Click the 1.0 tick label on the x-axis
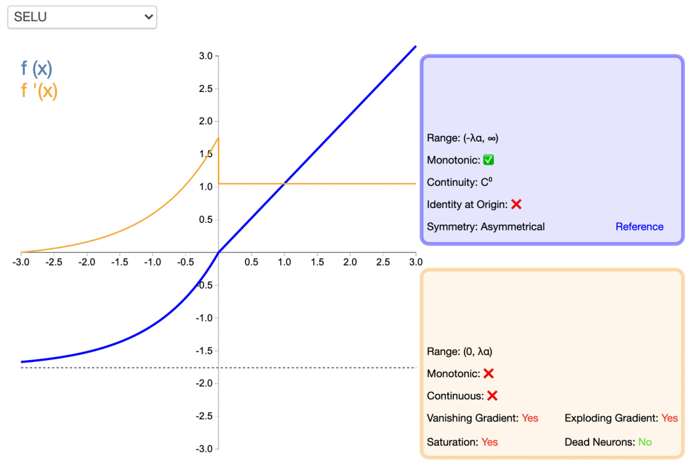The height and width of the screenshot is (466, 690). click(x=284, y=262)
